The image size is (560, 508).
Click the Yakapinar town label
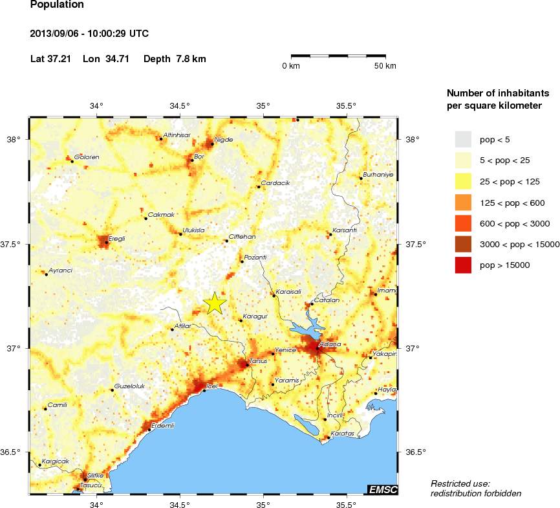point(385,354)
